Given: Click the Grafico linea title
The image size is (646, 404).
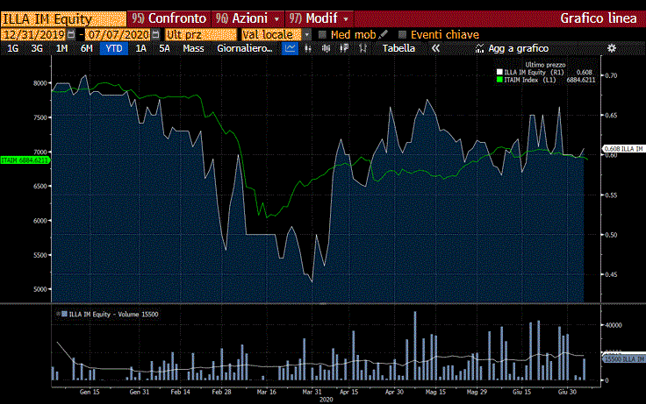Looking at the screenshot, I should 599,18.
